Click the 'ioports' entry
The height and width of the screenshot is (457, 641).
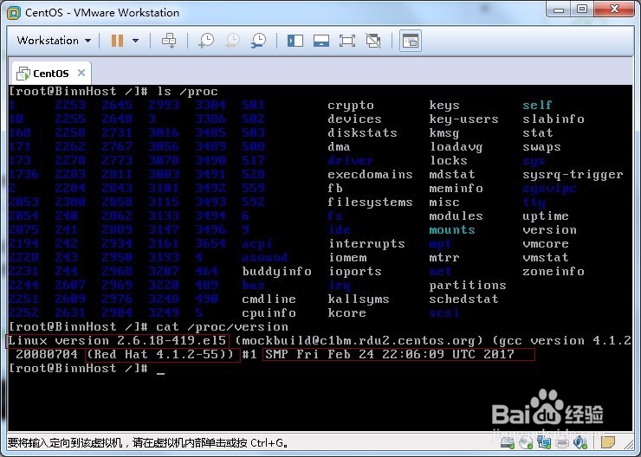[x=355, y=271]
